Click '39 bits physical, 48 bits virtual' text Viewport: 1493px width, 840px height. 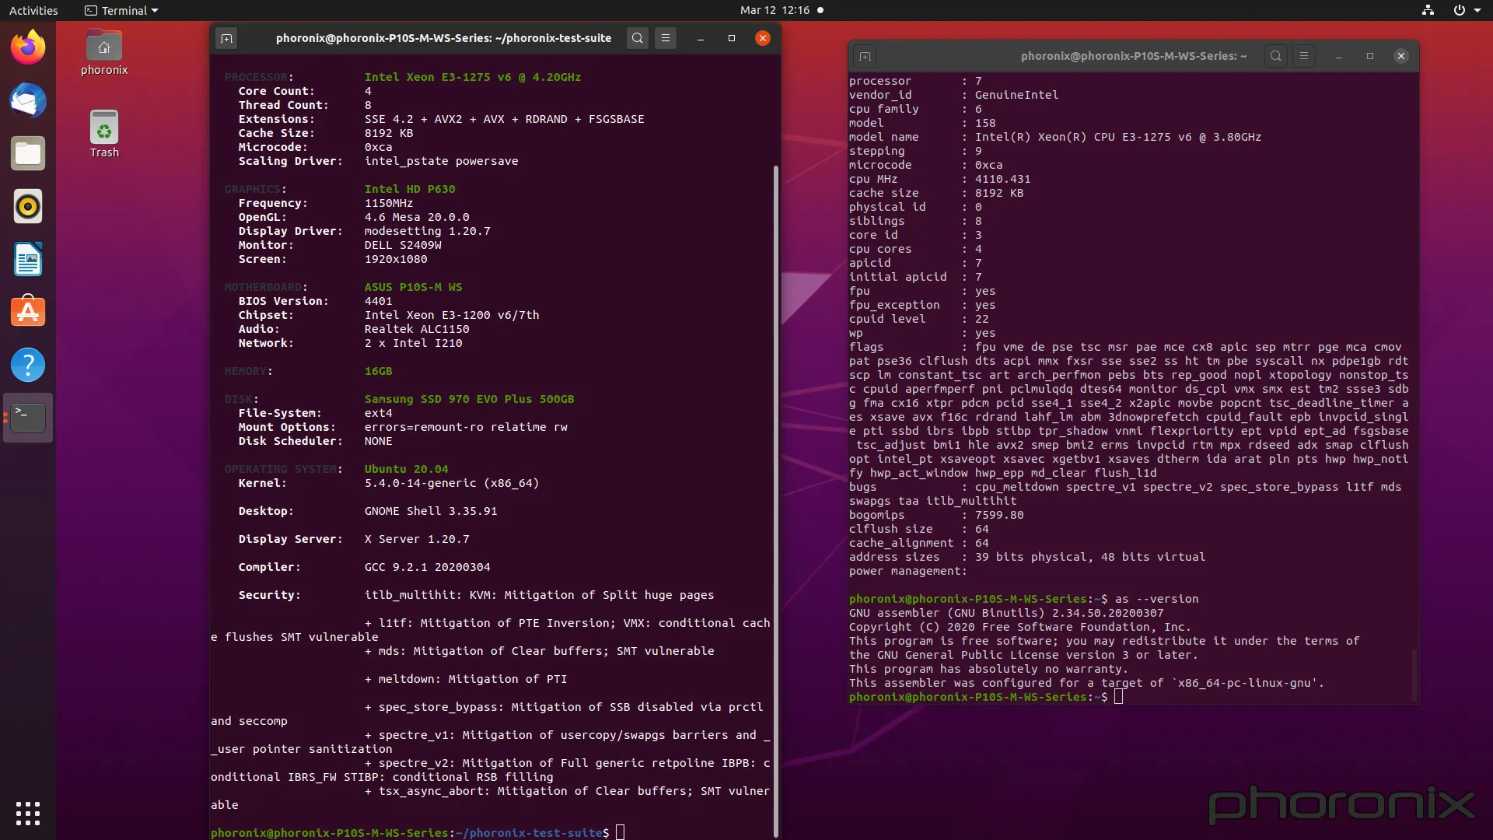point(1090,557)
